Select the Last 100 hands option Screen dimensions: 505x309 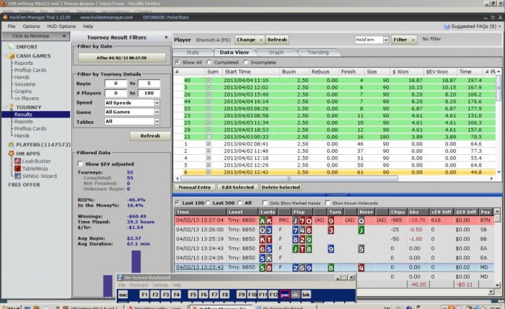pos(177,203)
